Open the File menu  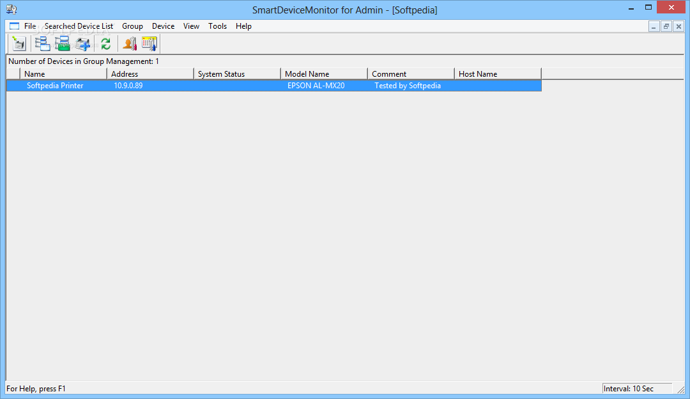pos(30,26)
